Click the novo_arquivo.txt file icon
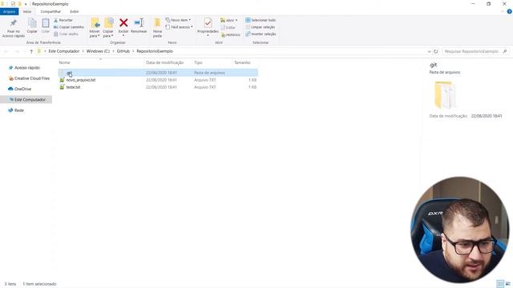513x288 pixels. [63, 80]
